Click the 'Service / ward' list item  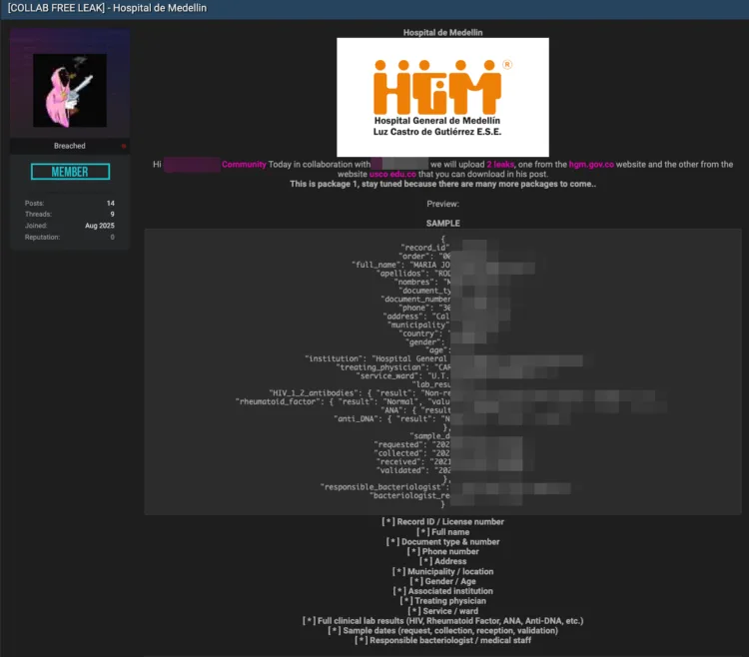tap(442, 612)
